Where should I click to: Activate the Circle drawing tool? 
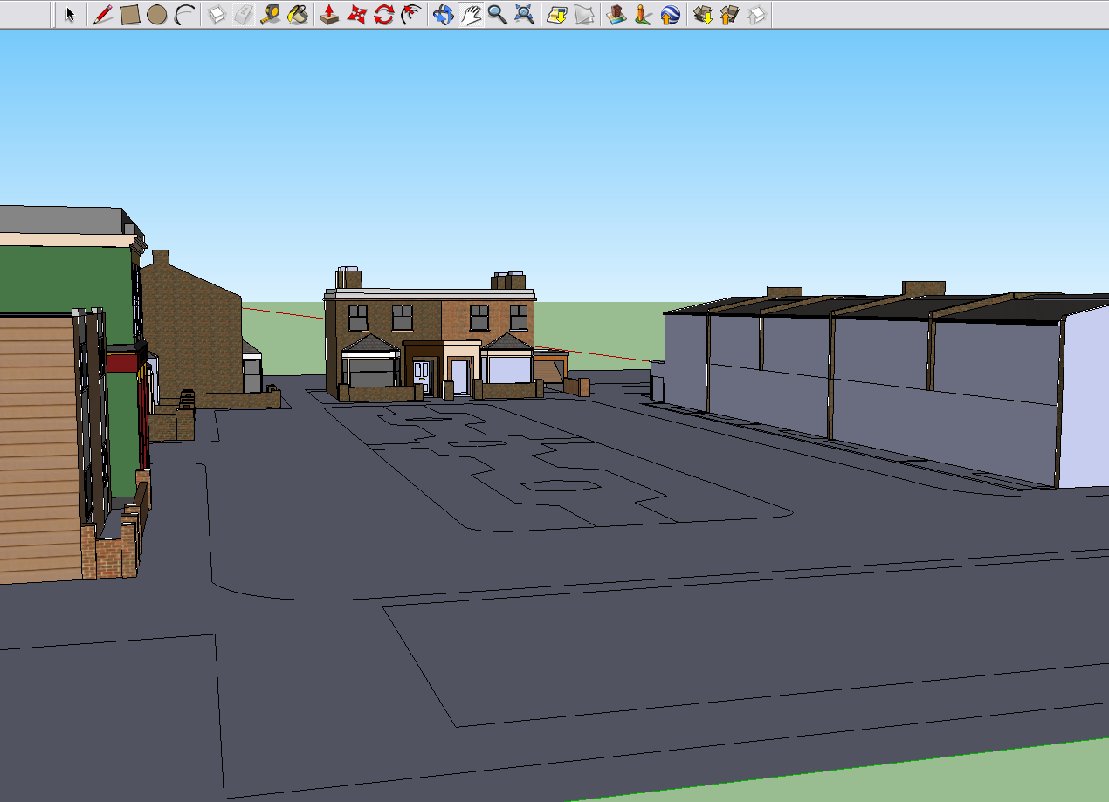[x=156, y=15]
